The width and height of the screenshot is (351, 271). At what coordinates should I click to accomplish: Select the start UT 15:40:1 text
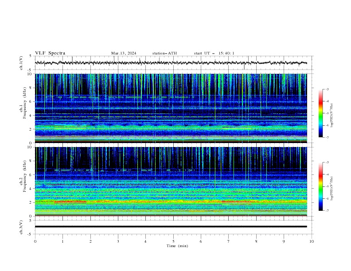point(214,53)
